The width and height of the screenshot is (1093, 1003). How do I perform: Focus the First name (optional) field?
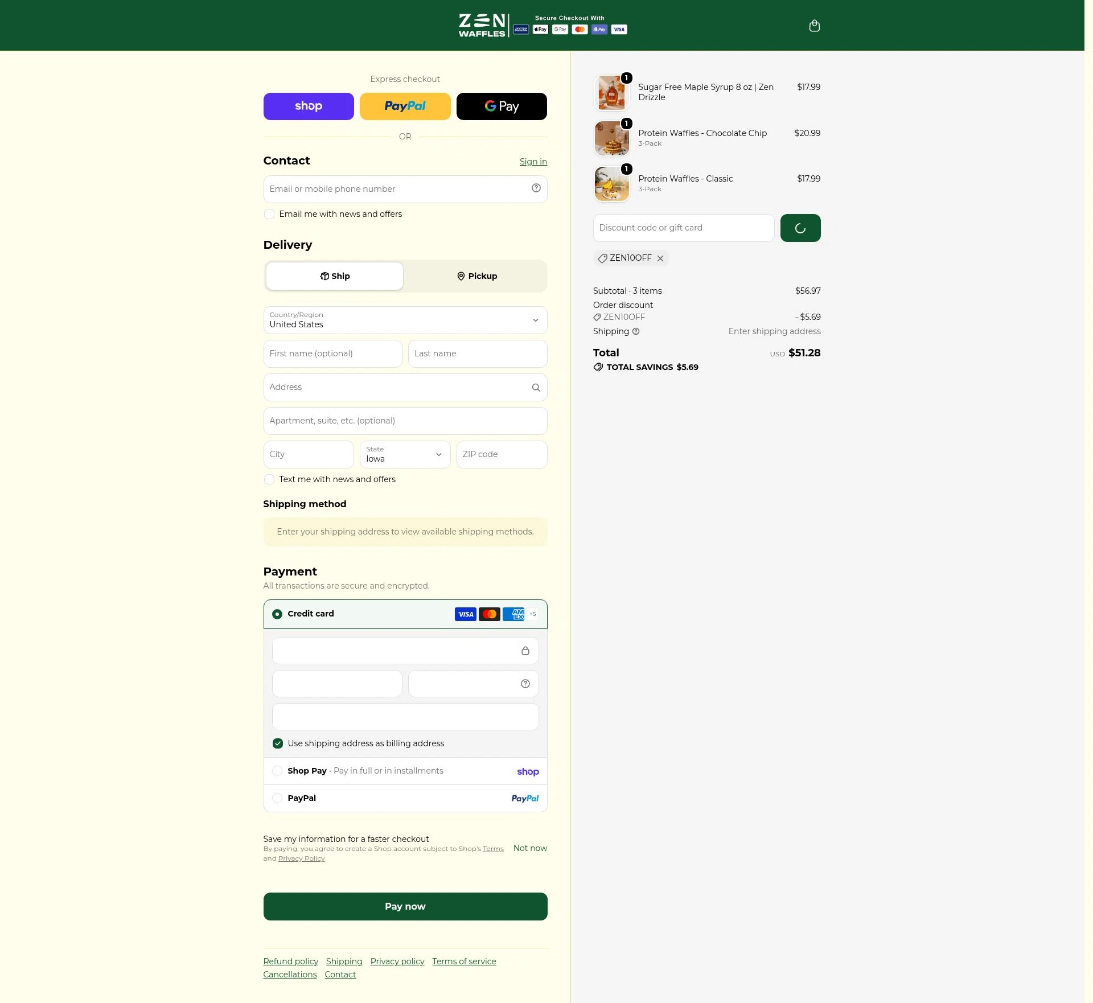(x=333, y=353)
